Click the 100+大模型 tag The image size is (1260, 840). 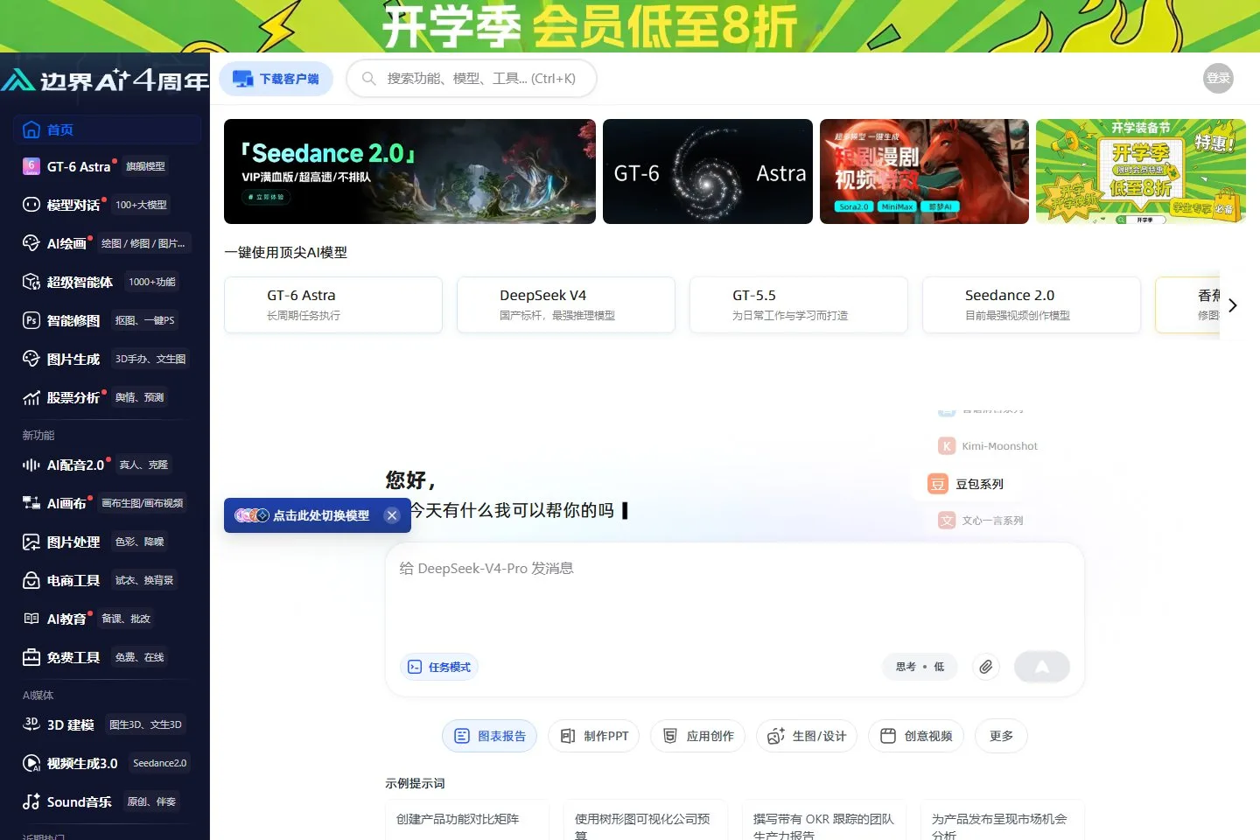click(141, 205)
